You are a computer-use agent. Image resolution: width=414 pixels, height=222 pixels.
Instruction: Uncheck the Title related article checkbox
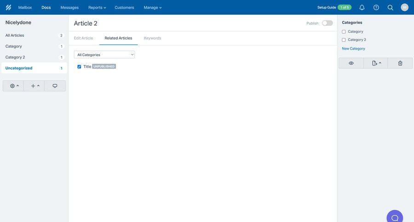79,67
